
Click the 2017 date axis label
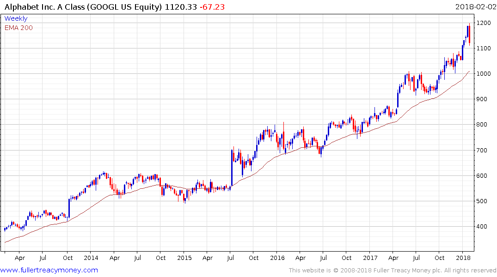[370, 258]
